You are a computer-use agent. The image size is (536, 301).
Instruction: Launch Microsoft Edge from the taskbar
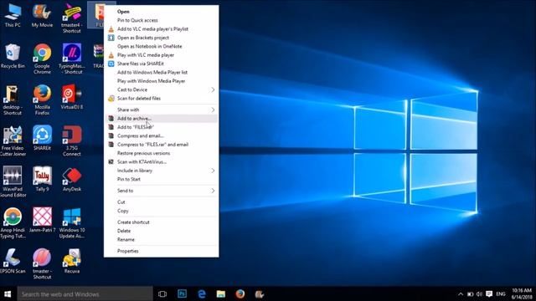[202, 293]
